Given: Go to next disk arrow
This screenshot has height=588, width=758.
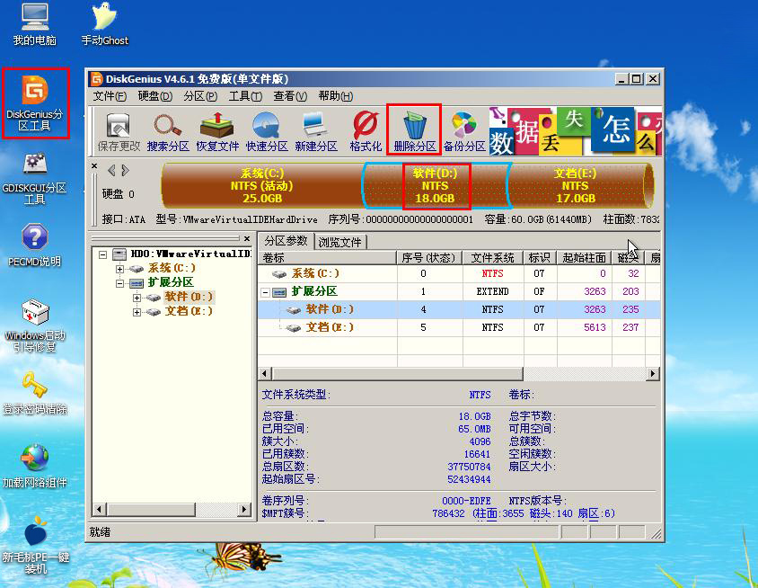Looking at the screenshot, I should click(x=125, y=170).
